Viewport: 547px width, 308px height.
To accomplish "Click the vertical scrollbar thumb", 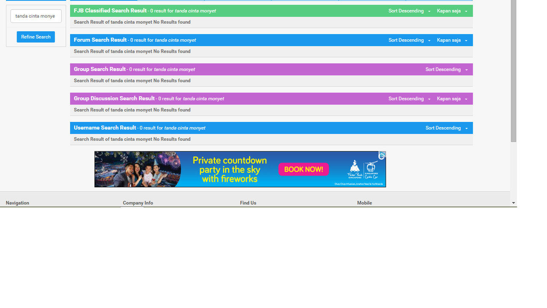I will tap(514, 71).
